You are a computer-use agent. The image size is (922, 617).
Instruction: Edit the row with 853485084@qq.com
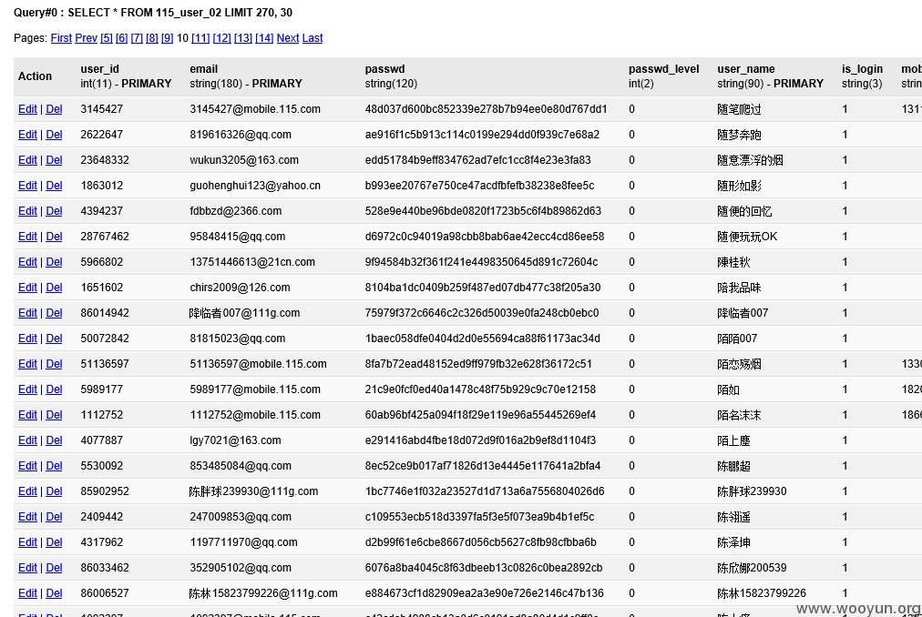[27, 466]
